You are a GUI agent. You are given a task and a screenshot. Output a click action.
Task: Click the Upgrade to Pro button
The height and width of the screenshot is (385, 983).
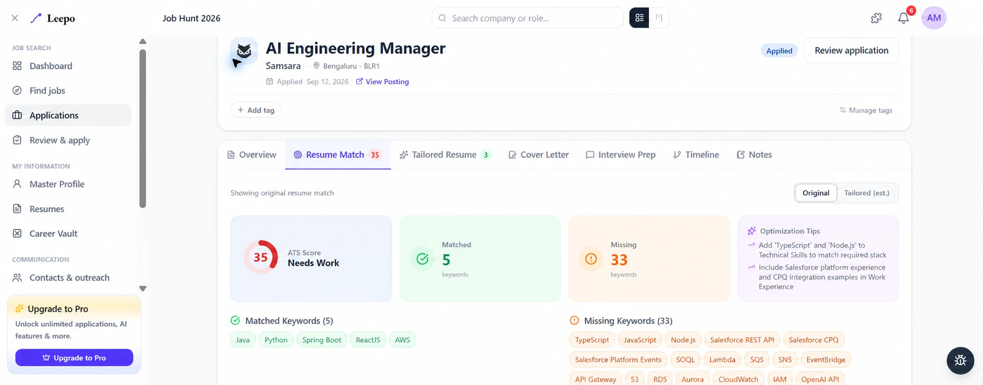[74, 358]
